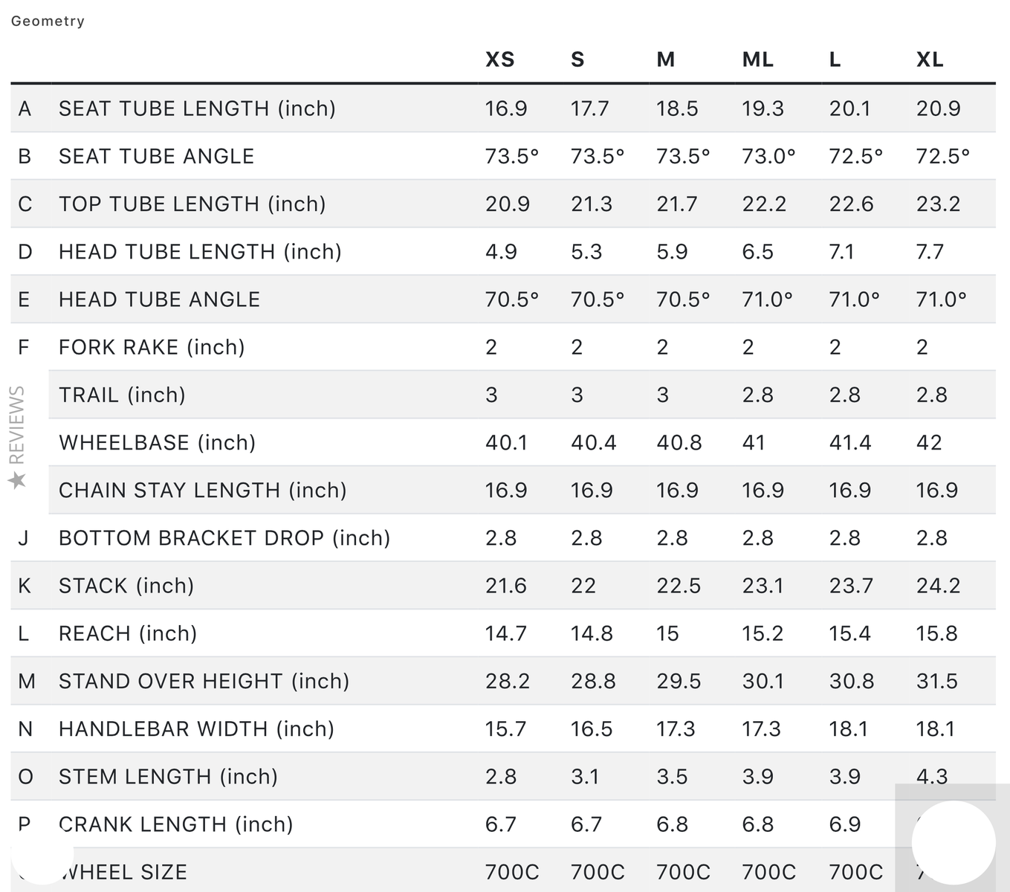Click the white circular button at bottom right
1010x892 pixels.
(x=954, y=843)
